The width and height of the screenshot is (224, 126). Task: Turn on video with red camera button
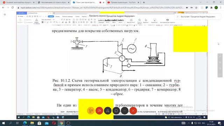pyautogui.click(x=99, y=111)
